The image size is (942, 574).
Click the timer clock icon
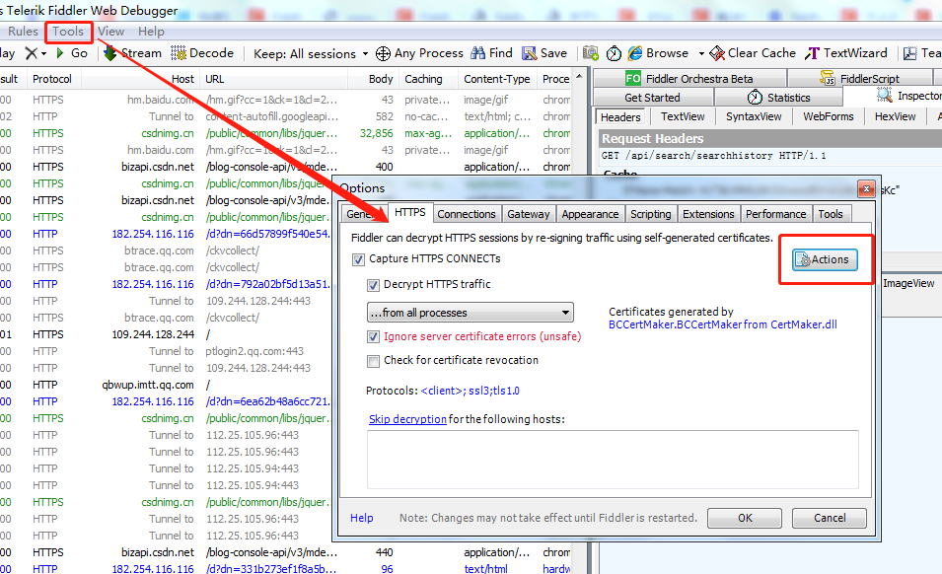[x=614, y=53]
